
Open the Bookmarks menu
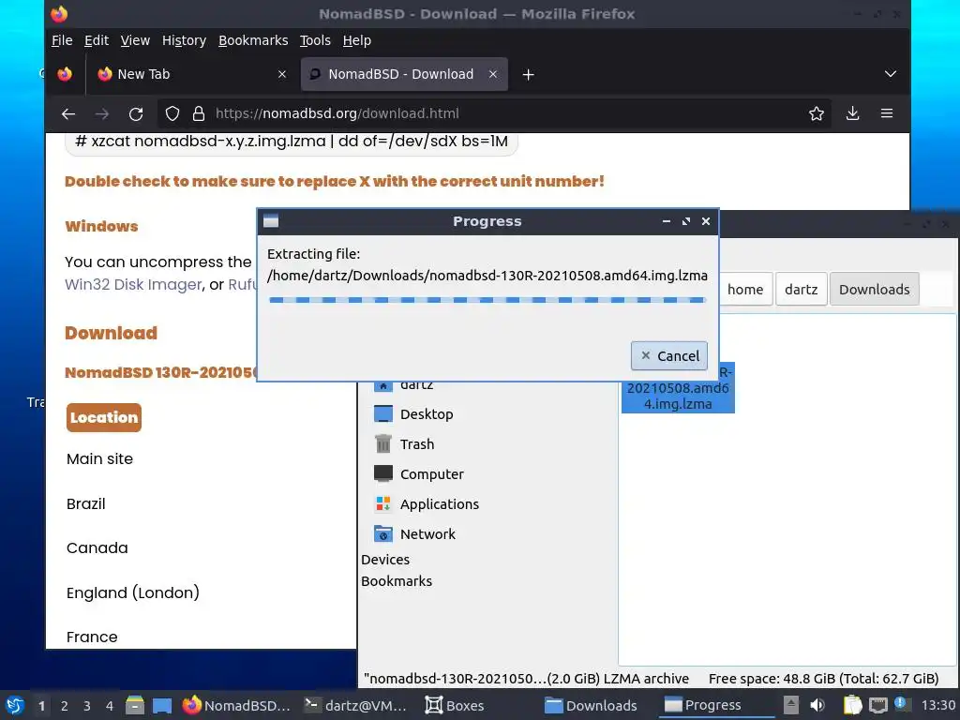[x=253, y=40]
